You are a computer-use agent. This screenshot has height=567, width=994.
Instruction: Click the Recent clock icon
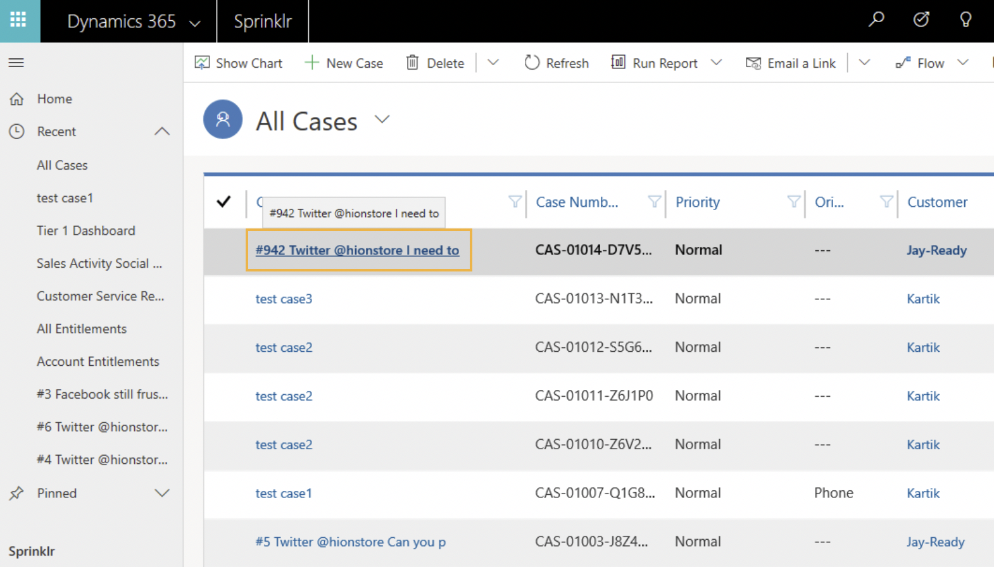[x=16, y=132]
